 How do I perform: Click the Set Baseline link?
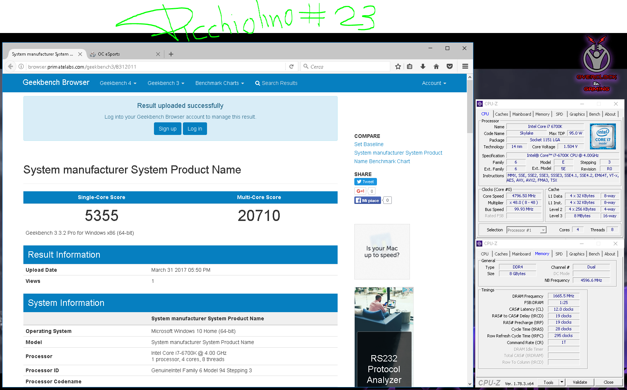[x=369, y=144]
